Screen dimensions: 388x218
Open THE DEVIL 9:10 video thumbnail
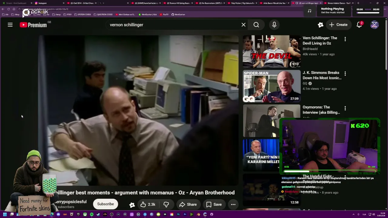pyautogui.click(x=272, y=51)
